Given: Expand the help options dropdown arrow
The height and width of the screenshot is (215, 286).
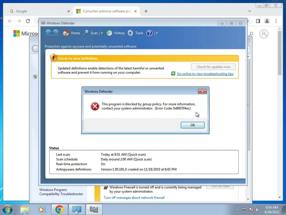Looking at the screenshot, I should 157,33.
